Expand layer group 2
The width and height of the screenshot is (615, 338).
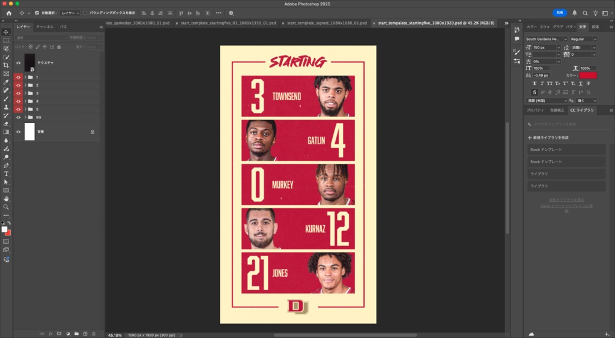(25, 85)
